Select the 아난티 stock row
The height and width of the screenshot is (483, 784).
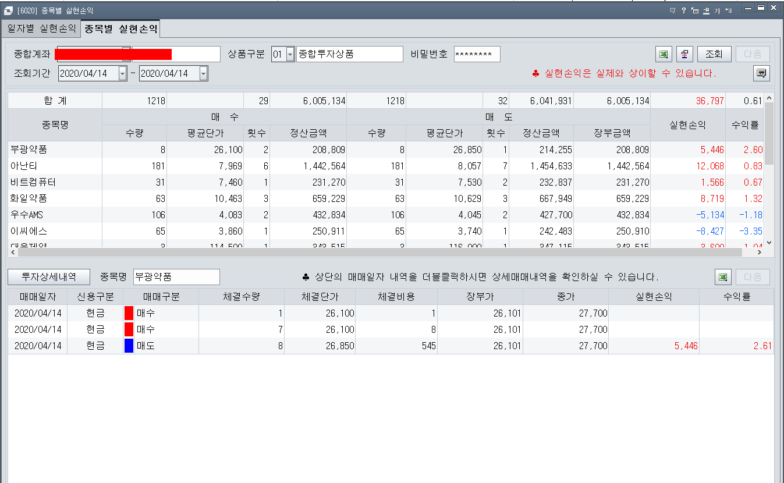click(x=385, y=166)
